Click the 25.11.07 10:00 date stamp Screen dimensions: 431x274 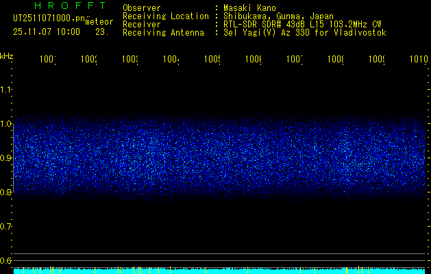(x=47, y=32)
